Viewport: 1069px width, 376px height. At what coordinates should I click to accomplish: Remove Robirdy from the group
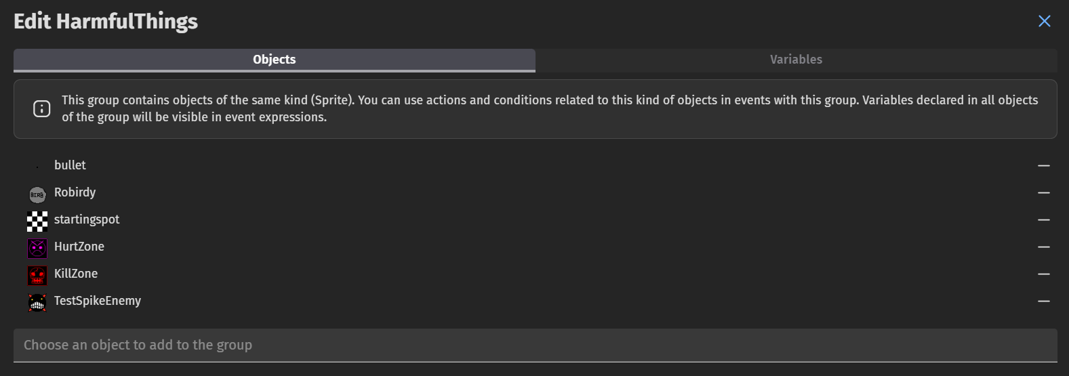1043,193
